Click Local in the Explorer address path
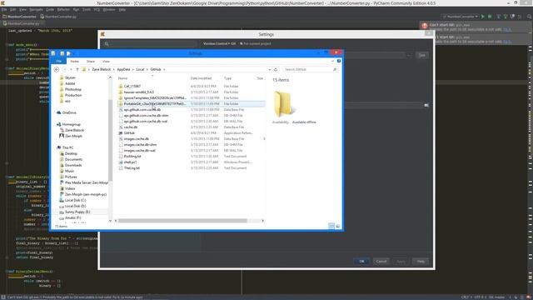Viewport: 533px width, 300px height. pos(140,69)
